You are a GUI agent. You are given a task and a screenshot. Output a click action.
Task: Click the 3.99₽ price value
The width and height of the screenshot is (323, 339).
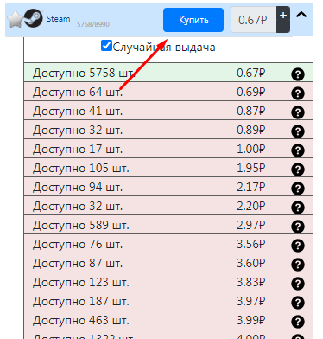coord(250,320)
